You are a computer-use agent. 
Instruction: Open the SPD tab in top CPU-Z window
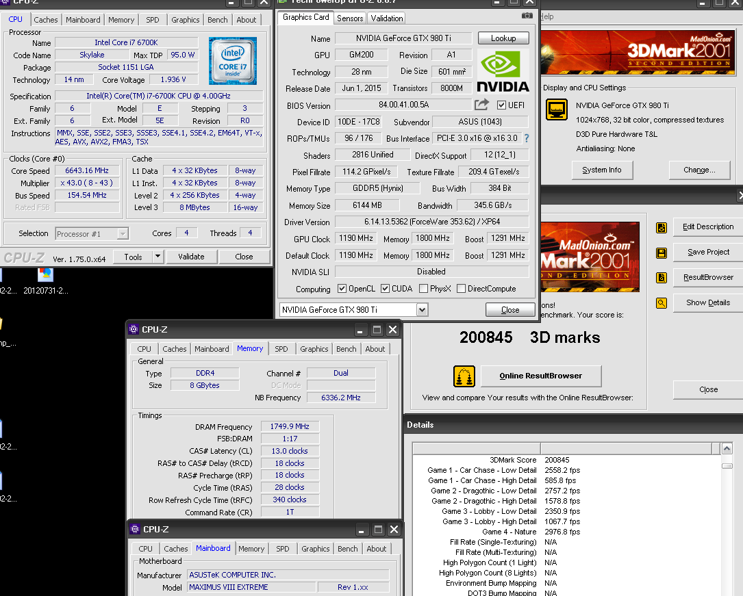click(x=153, y=20)
